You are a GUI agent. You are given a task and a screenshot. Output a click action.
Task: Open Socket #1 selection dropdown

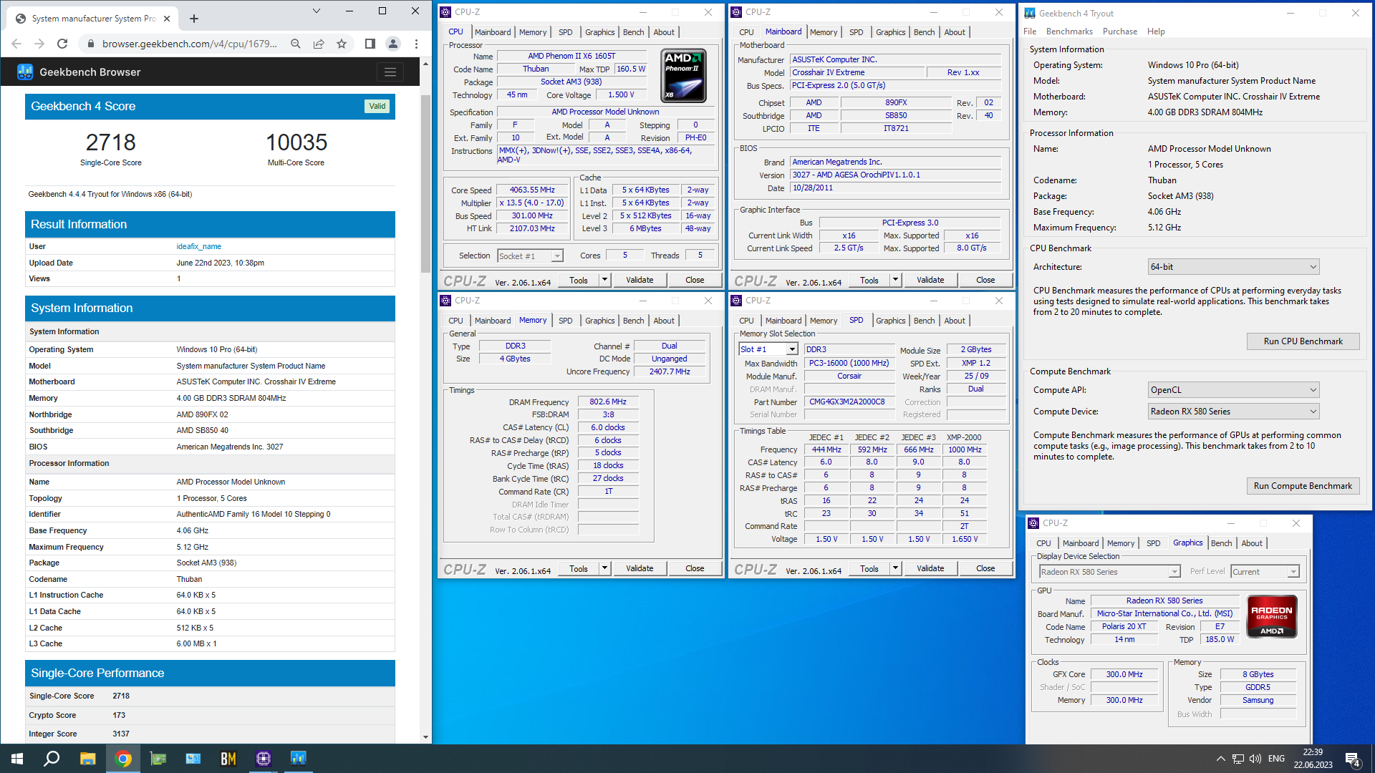coord(530,256)
